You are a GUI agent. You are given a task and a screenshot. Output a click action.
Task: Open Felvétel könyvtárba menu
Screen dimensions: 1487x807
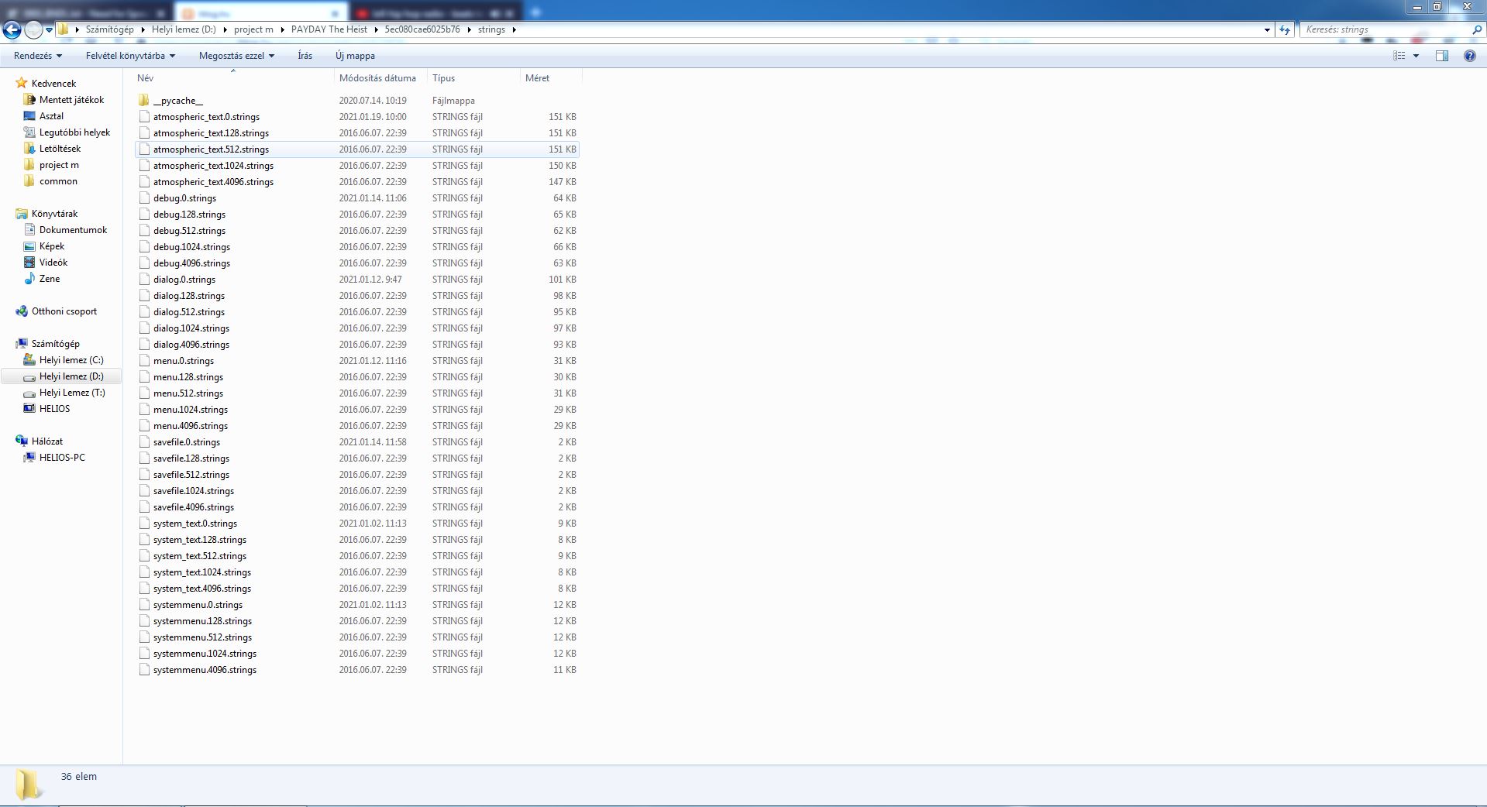click(130, 56)
